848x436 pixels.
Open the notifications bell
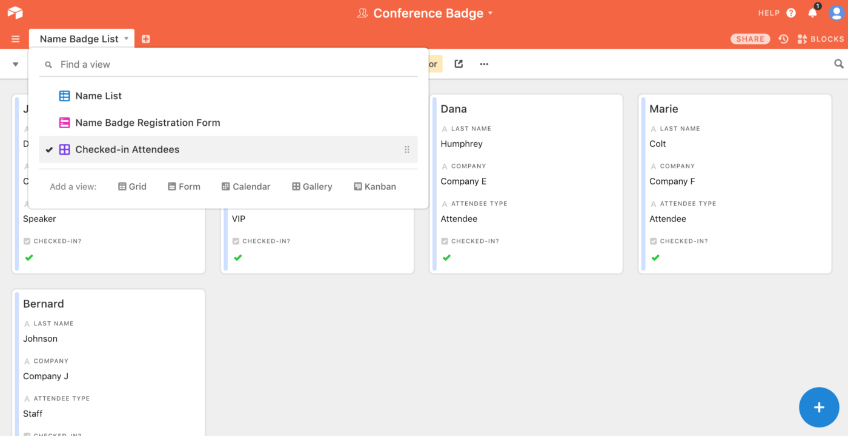[x=813, y=13]
